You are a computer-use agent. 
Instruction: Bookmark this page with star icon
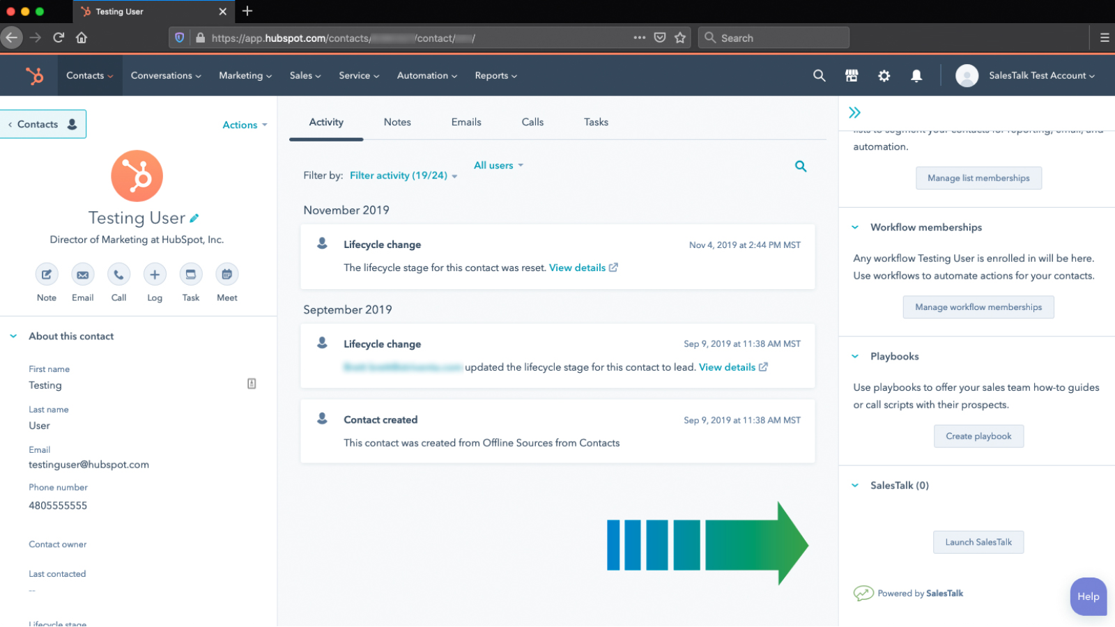click(680, 38)
